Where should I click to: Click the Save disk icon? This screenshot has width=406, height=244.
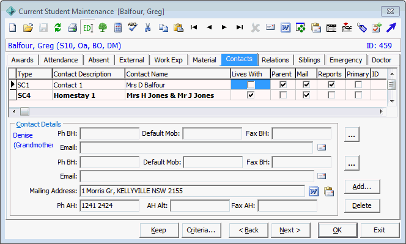pyautogui.click(x=43, y=28)
